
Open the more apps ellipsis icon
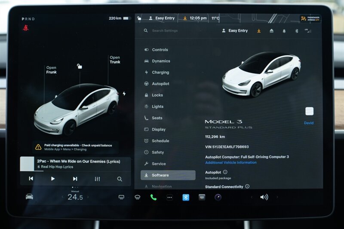click(x=169, y=197)
